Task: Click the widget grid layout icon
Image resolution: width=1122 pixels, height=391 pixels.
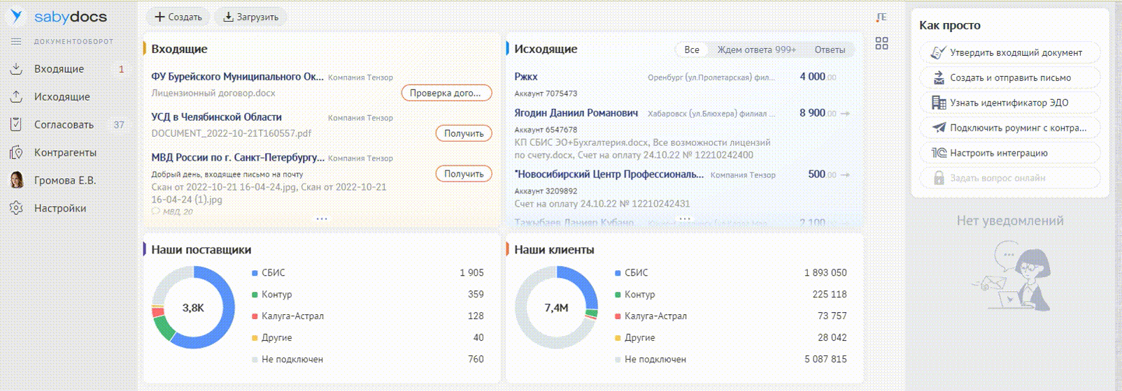Action: coord(881,43)
